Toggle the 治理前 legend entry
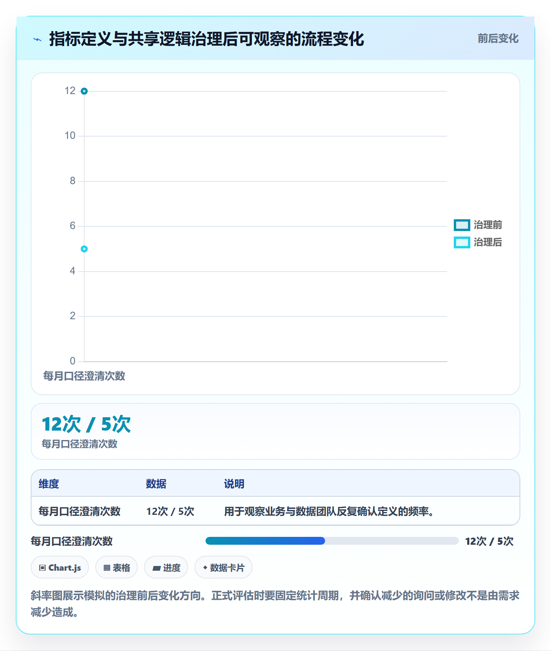The width and height of the screenshot is (551, 651). coord(478,225)
